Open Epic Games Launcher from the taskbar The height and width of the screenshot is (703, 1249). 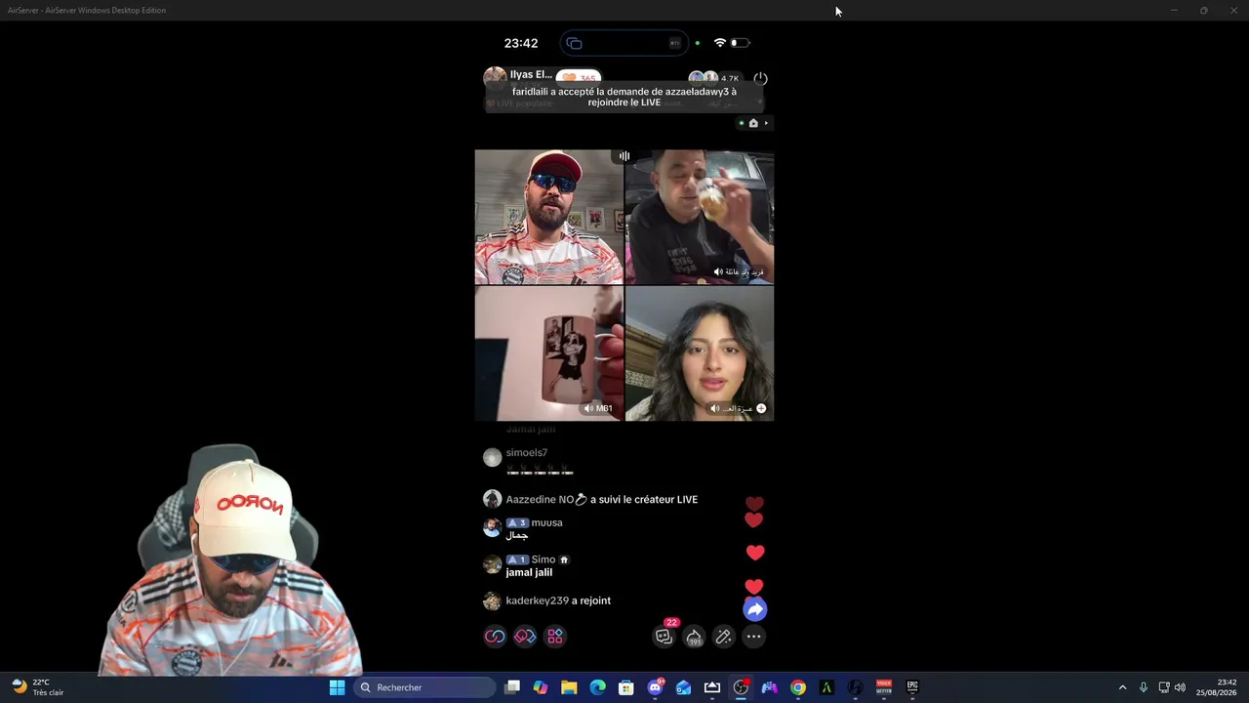click(x=913, y=687)
